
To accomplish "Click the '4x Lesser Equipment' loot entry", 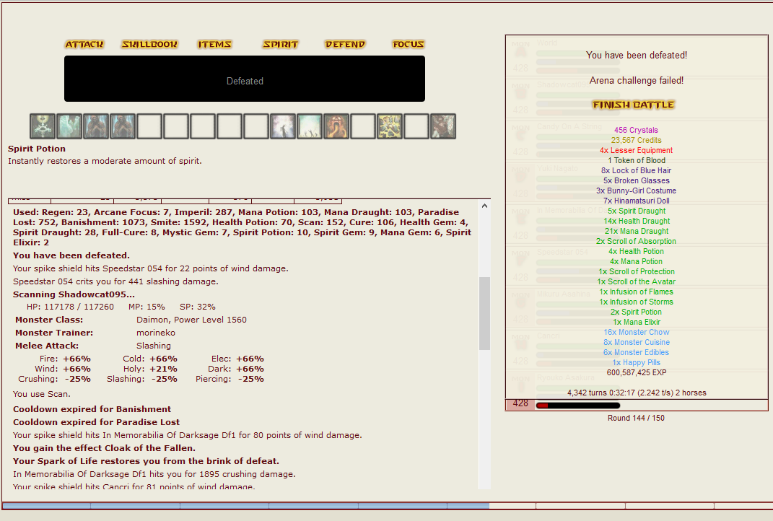I will (x=636, y=150).
